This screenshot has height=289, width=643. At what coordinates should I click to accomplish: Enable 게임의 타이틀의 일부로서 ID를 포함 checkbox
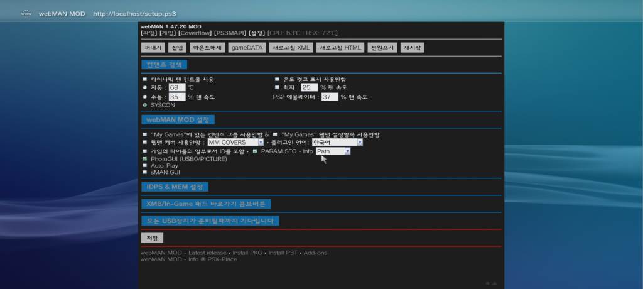tap(144, 151)
